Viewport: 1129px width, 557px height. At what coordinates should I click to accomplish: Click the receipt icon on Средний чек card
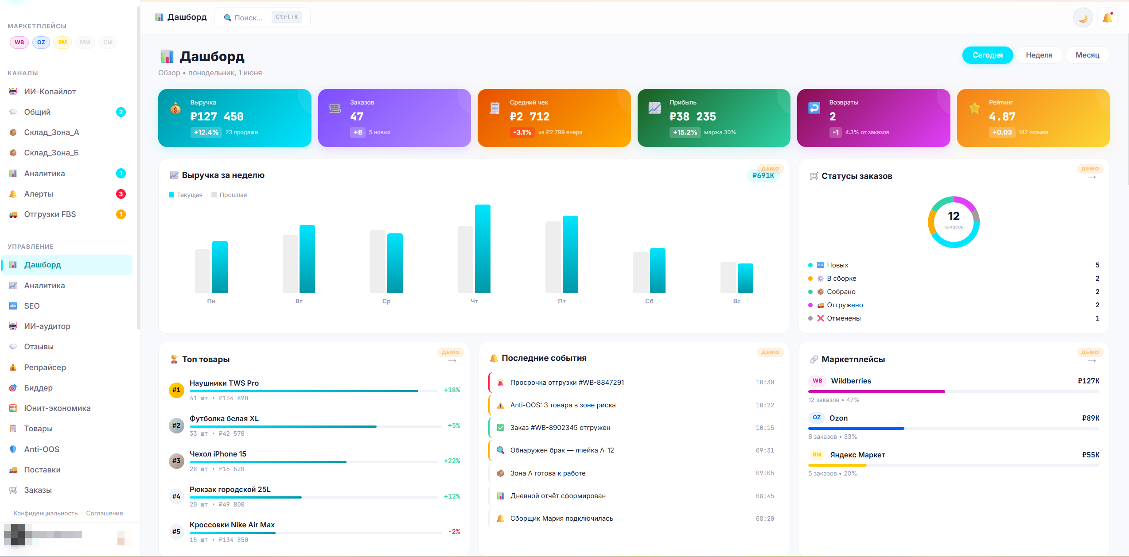(494, 108)
